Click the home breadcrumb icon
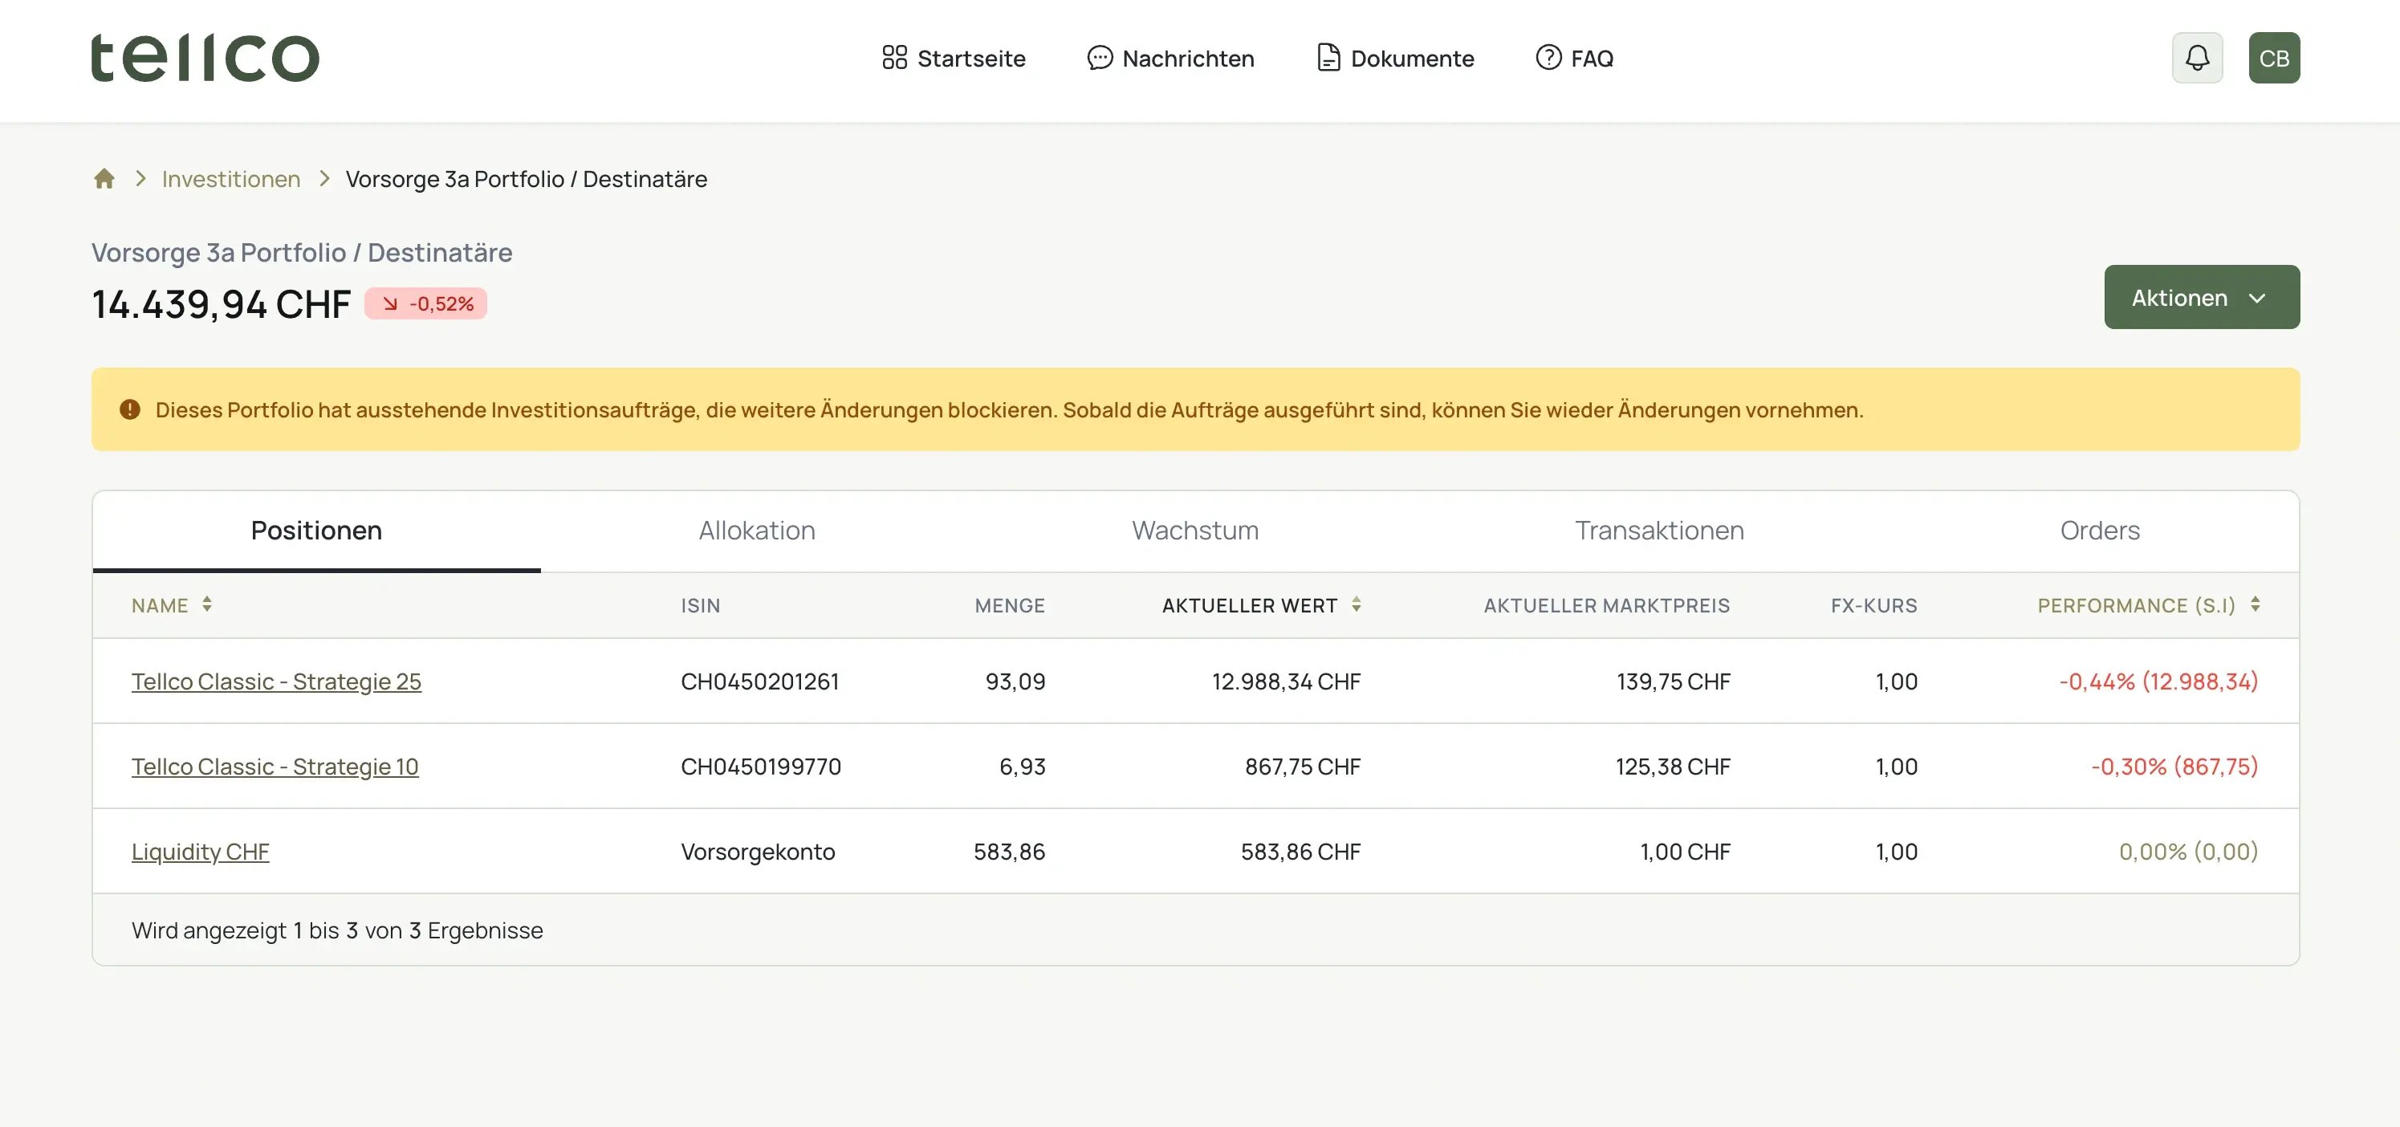The image size is (2400, 1127). (104, 178)
